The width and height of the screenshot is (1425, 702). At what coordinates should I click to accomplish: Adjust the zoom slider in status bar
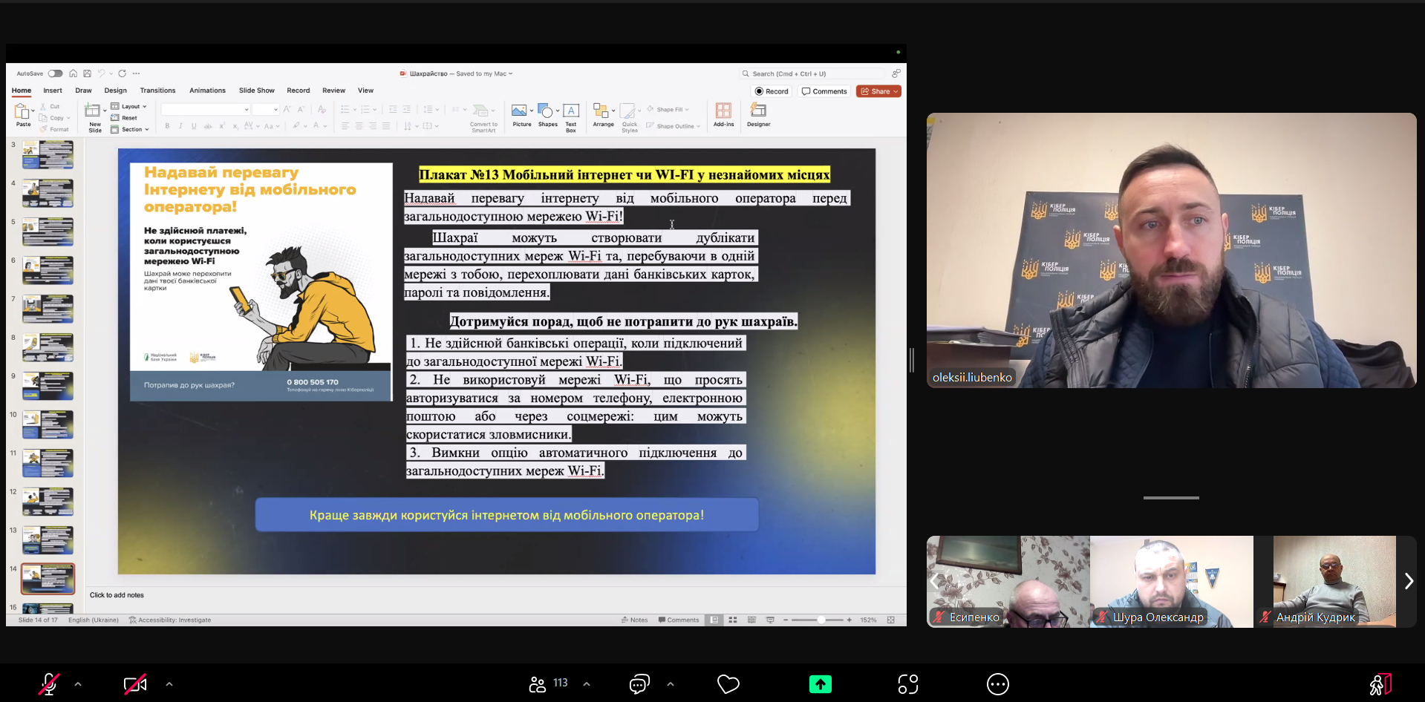pyautogui.click(x=821, y=620)
